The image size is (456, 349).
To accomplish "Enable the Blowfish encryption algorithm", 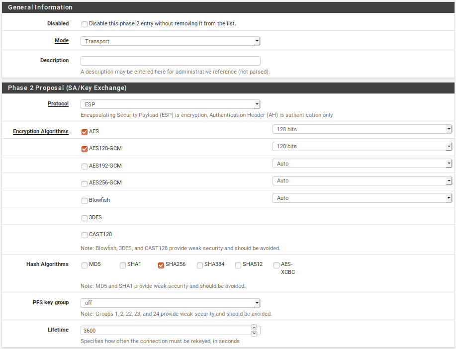I will (84, 200).
